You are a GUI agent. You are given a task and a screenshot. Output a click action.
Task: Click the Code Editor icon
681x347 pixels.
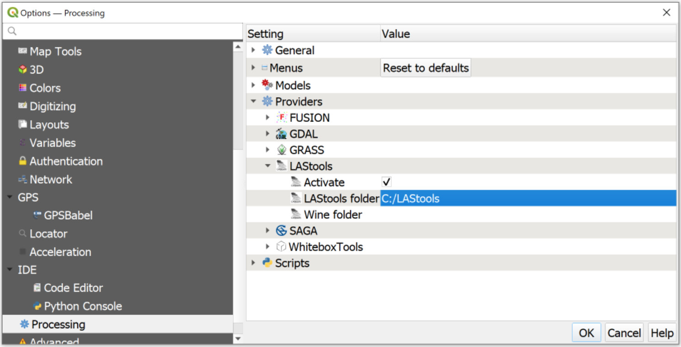click(x=37, y=288)
